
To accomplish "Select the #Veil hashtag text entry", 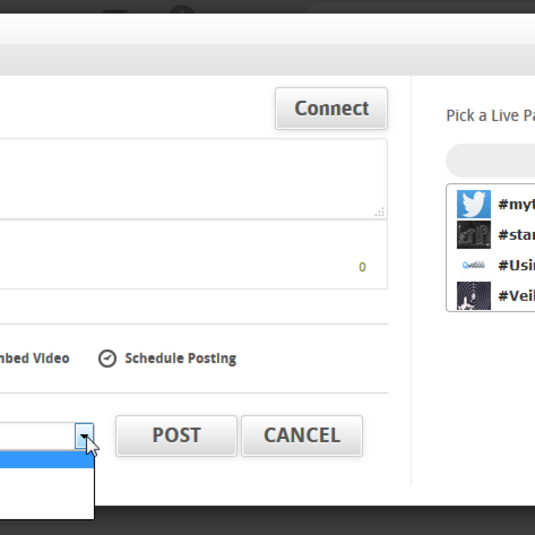I will pyautogui.click(x=517, y=296).
